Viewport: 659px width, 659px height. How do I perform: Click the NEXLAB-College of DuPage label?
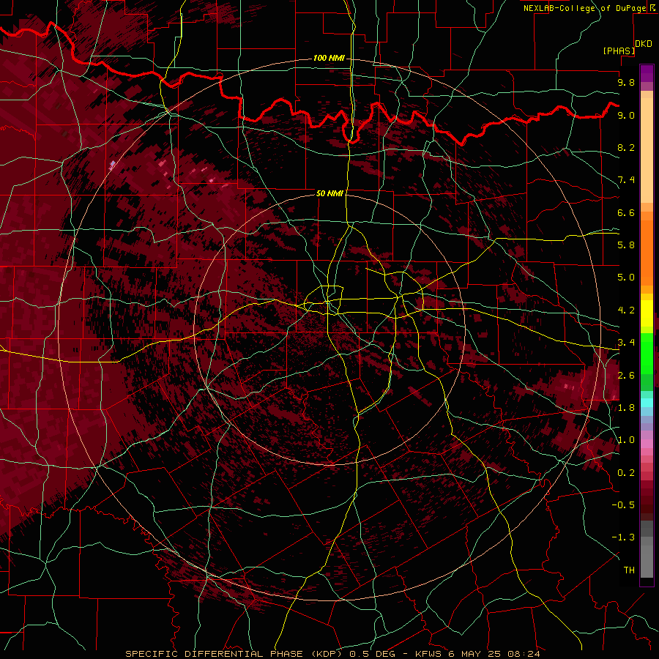tap(584, 8)
